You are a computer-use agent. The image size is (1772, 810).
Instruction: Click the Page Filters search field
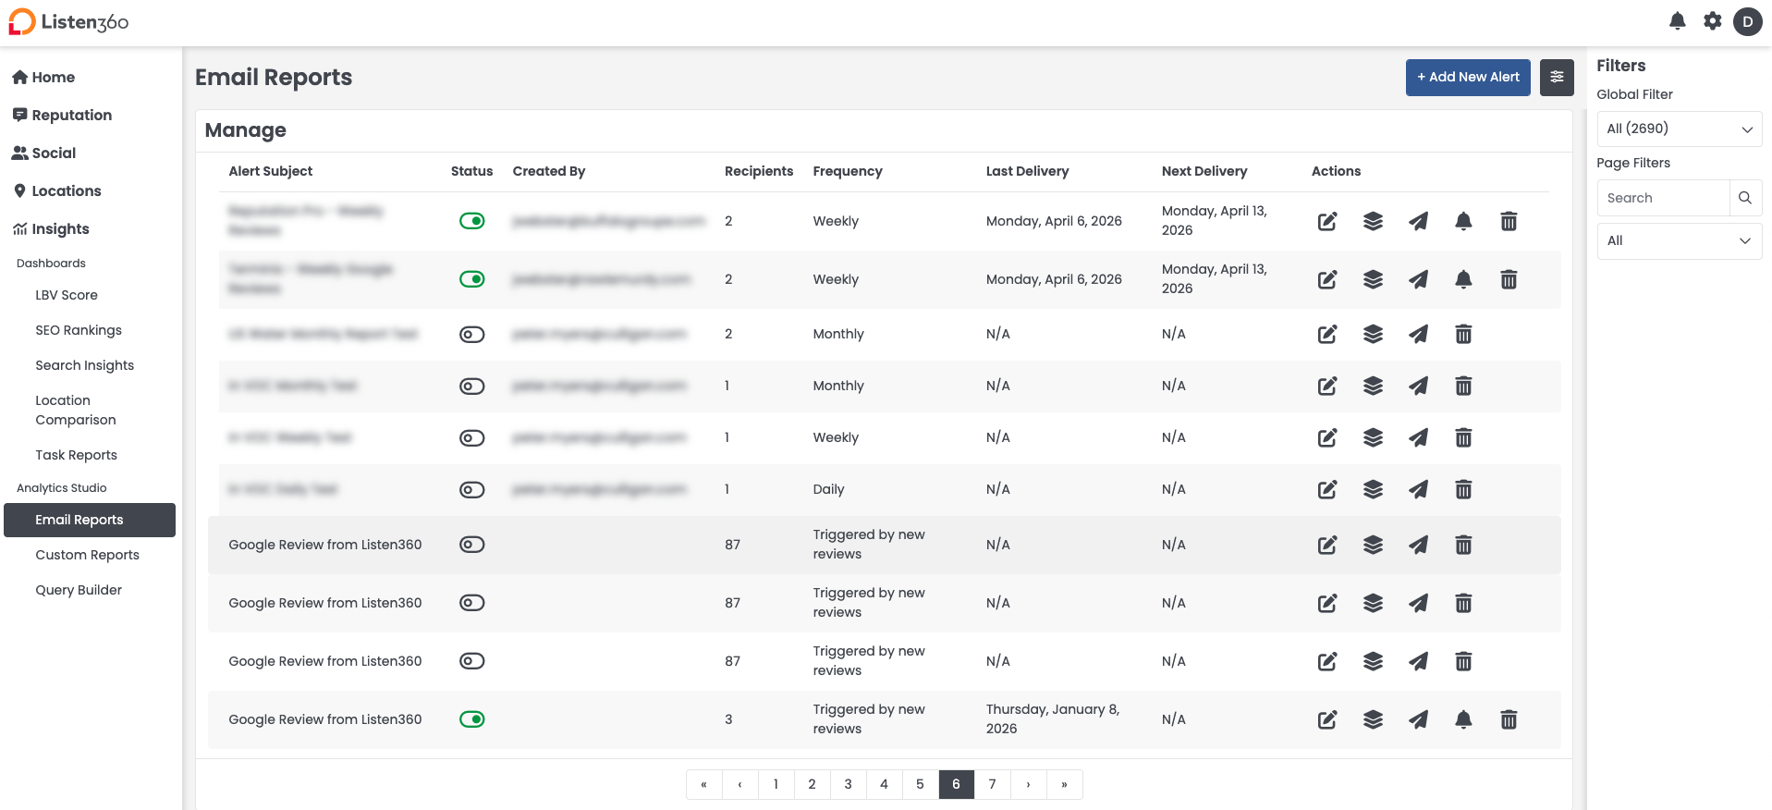1663,198
